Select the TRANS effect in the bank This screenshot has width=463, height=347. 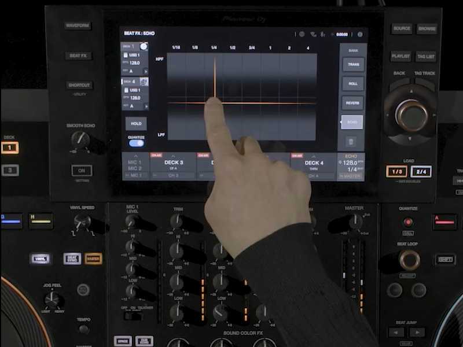coord(353,64)
